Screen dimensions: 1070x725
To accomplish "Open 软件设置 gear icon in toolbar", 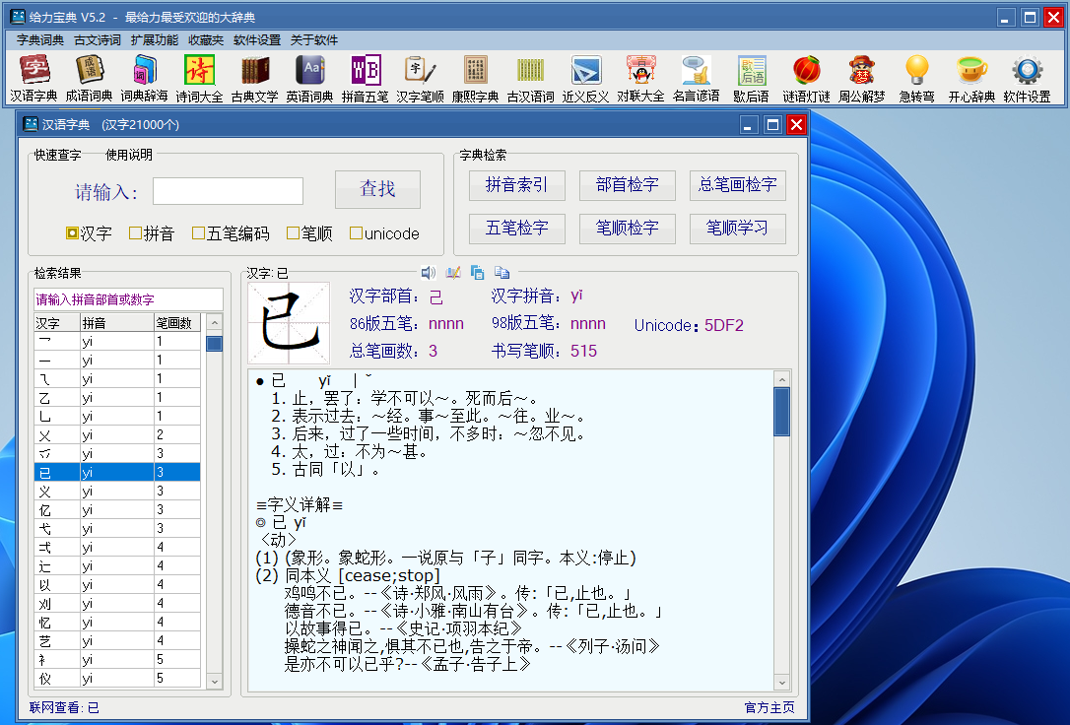I will (x=1027, y=79).
